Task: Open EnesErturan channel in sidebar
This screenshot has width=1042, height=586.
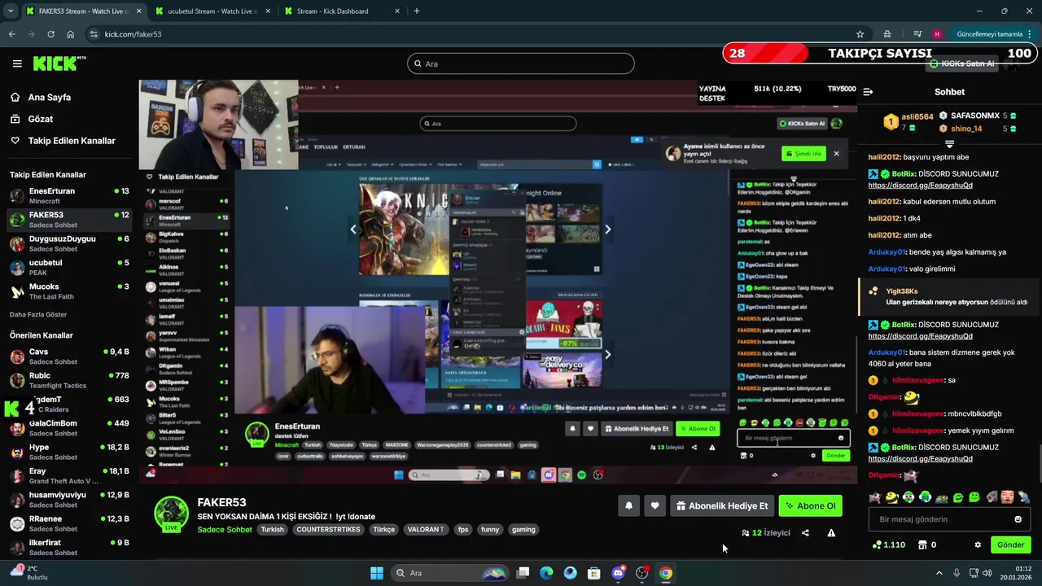Action: [x=69, y=195]
